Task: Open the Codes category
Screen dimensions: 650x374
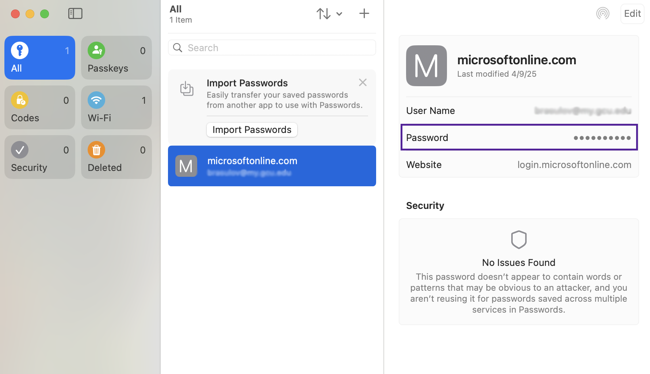Action: tap(40, 107)
